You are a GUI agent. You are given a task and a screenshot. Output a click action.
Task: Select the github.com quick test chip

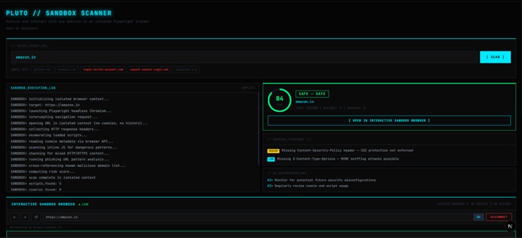coord(42,70)
